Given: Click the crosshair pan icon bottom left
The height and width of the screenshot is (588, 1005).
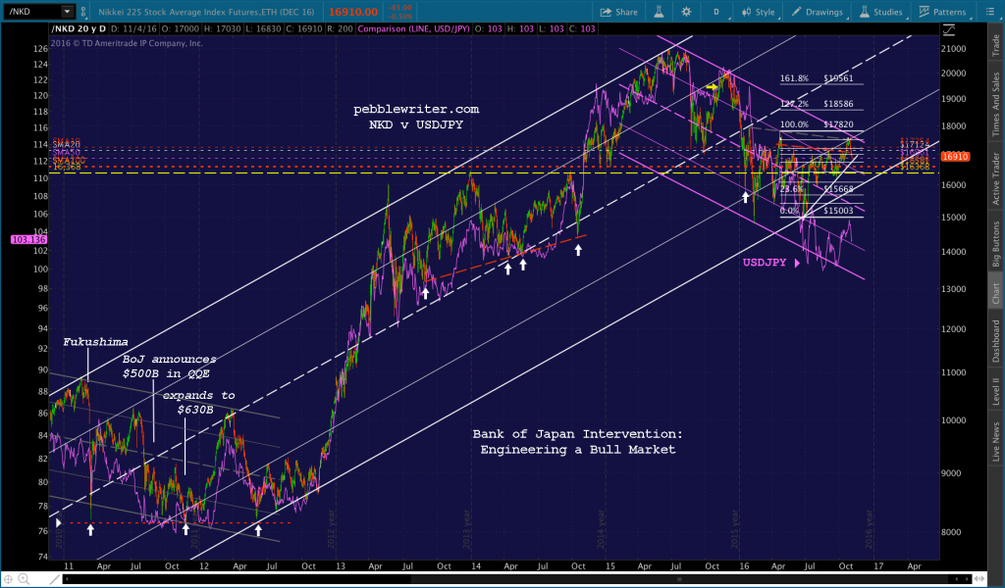Looking at the screenshot, I should pyautogui.click(x=8, y=579).
